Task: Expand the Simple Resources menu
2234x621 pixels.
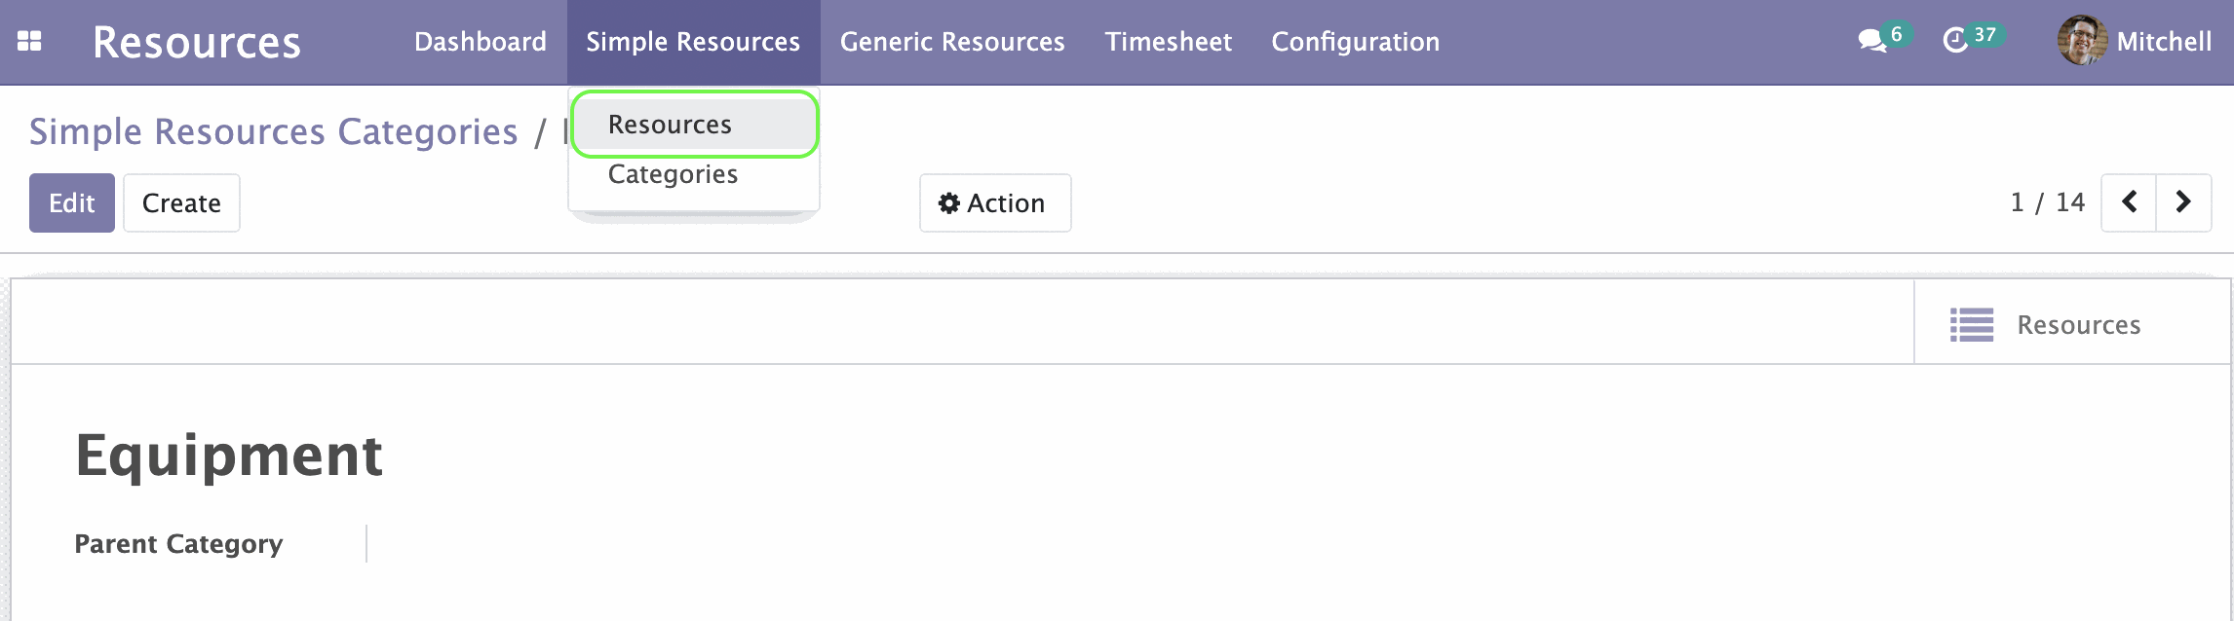Action: click(x=693, y=42)
